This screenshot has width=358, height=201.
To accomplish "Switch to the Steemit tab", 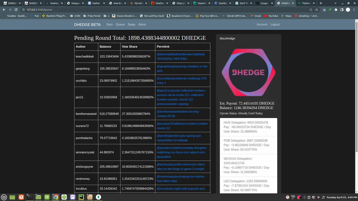I will coord(201,3).
